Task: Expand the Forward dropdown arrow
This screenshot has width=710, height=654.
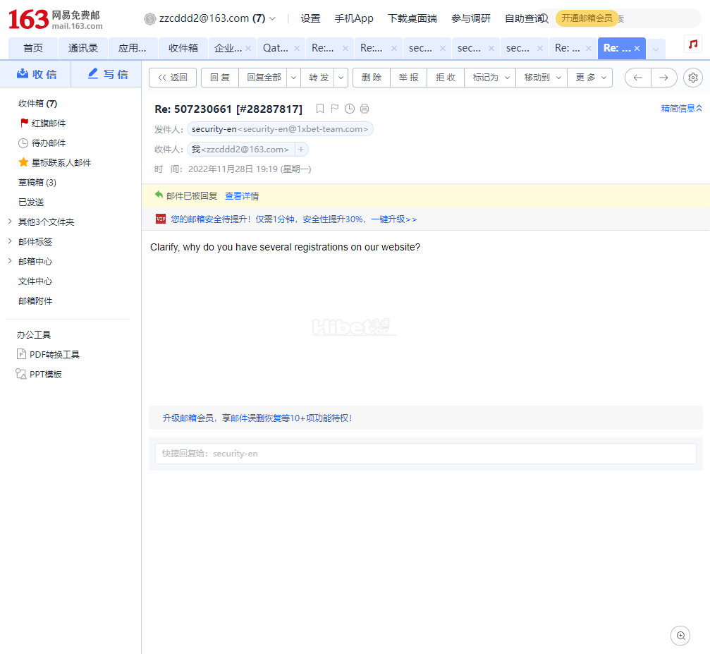Action: pyautogui.click(x=341, y=78)
